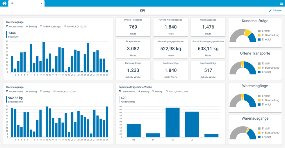
Task: Click the Editieren button
Action: (x=275, y=10)
